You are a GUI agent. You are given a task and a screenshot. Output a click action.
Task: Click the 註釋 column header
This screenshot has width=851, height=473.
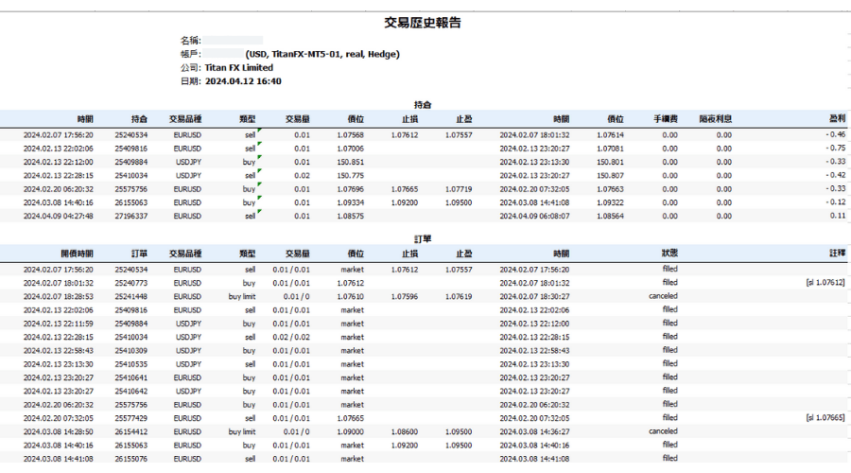tap(837, 254)
